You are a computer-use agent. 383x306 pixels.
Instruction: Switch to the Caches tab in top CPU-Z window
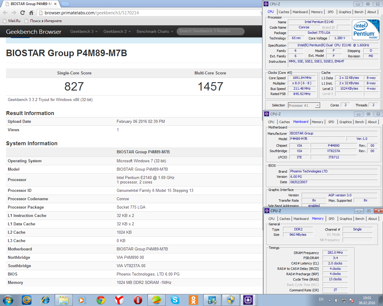(284, 12)
